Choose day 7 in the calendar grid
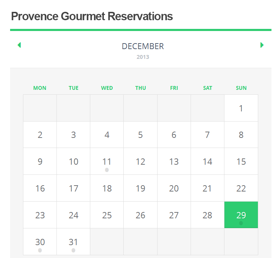 point(207,135)
